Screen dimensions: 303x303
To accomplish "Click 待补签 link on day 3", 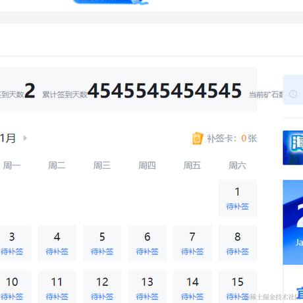I will tap(12, 252).
